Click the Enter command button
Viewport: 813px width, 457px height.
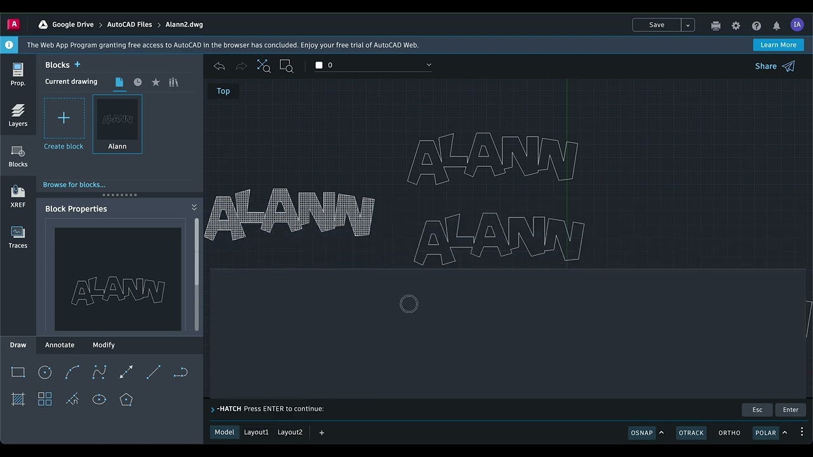790,409
